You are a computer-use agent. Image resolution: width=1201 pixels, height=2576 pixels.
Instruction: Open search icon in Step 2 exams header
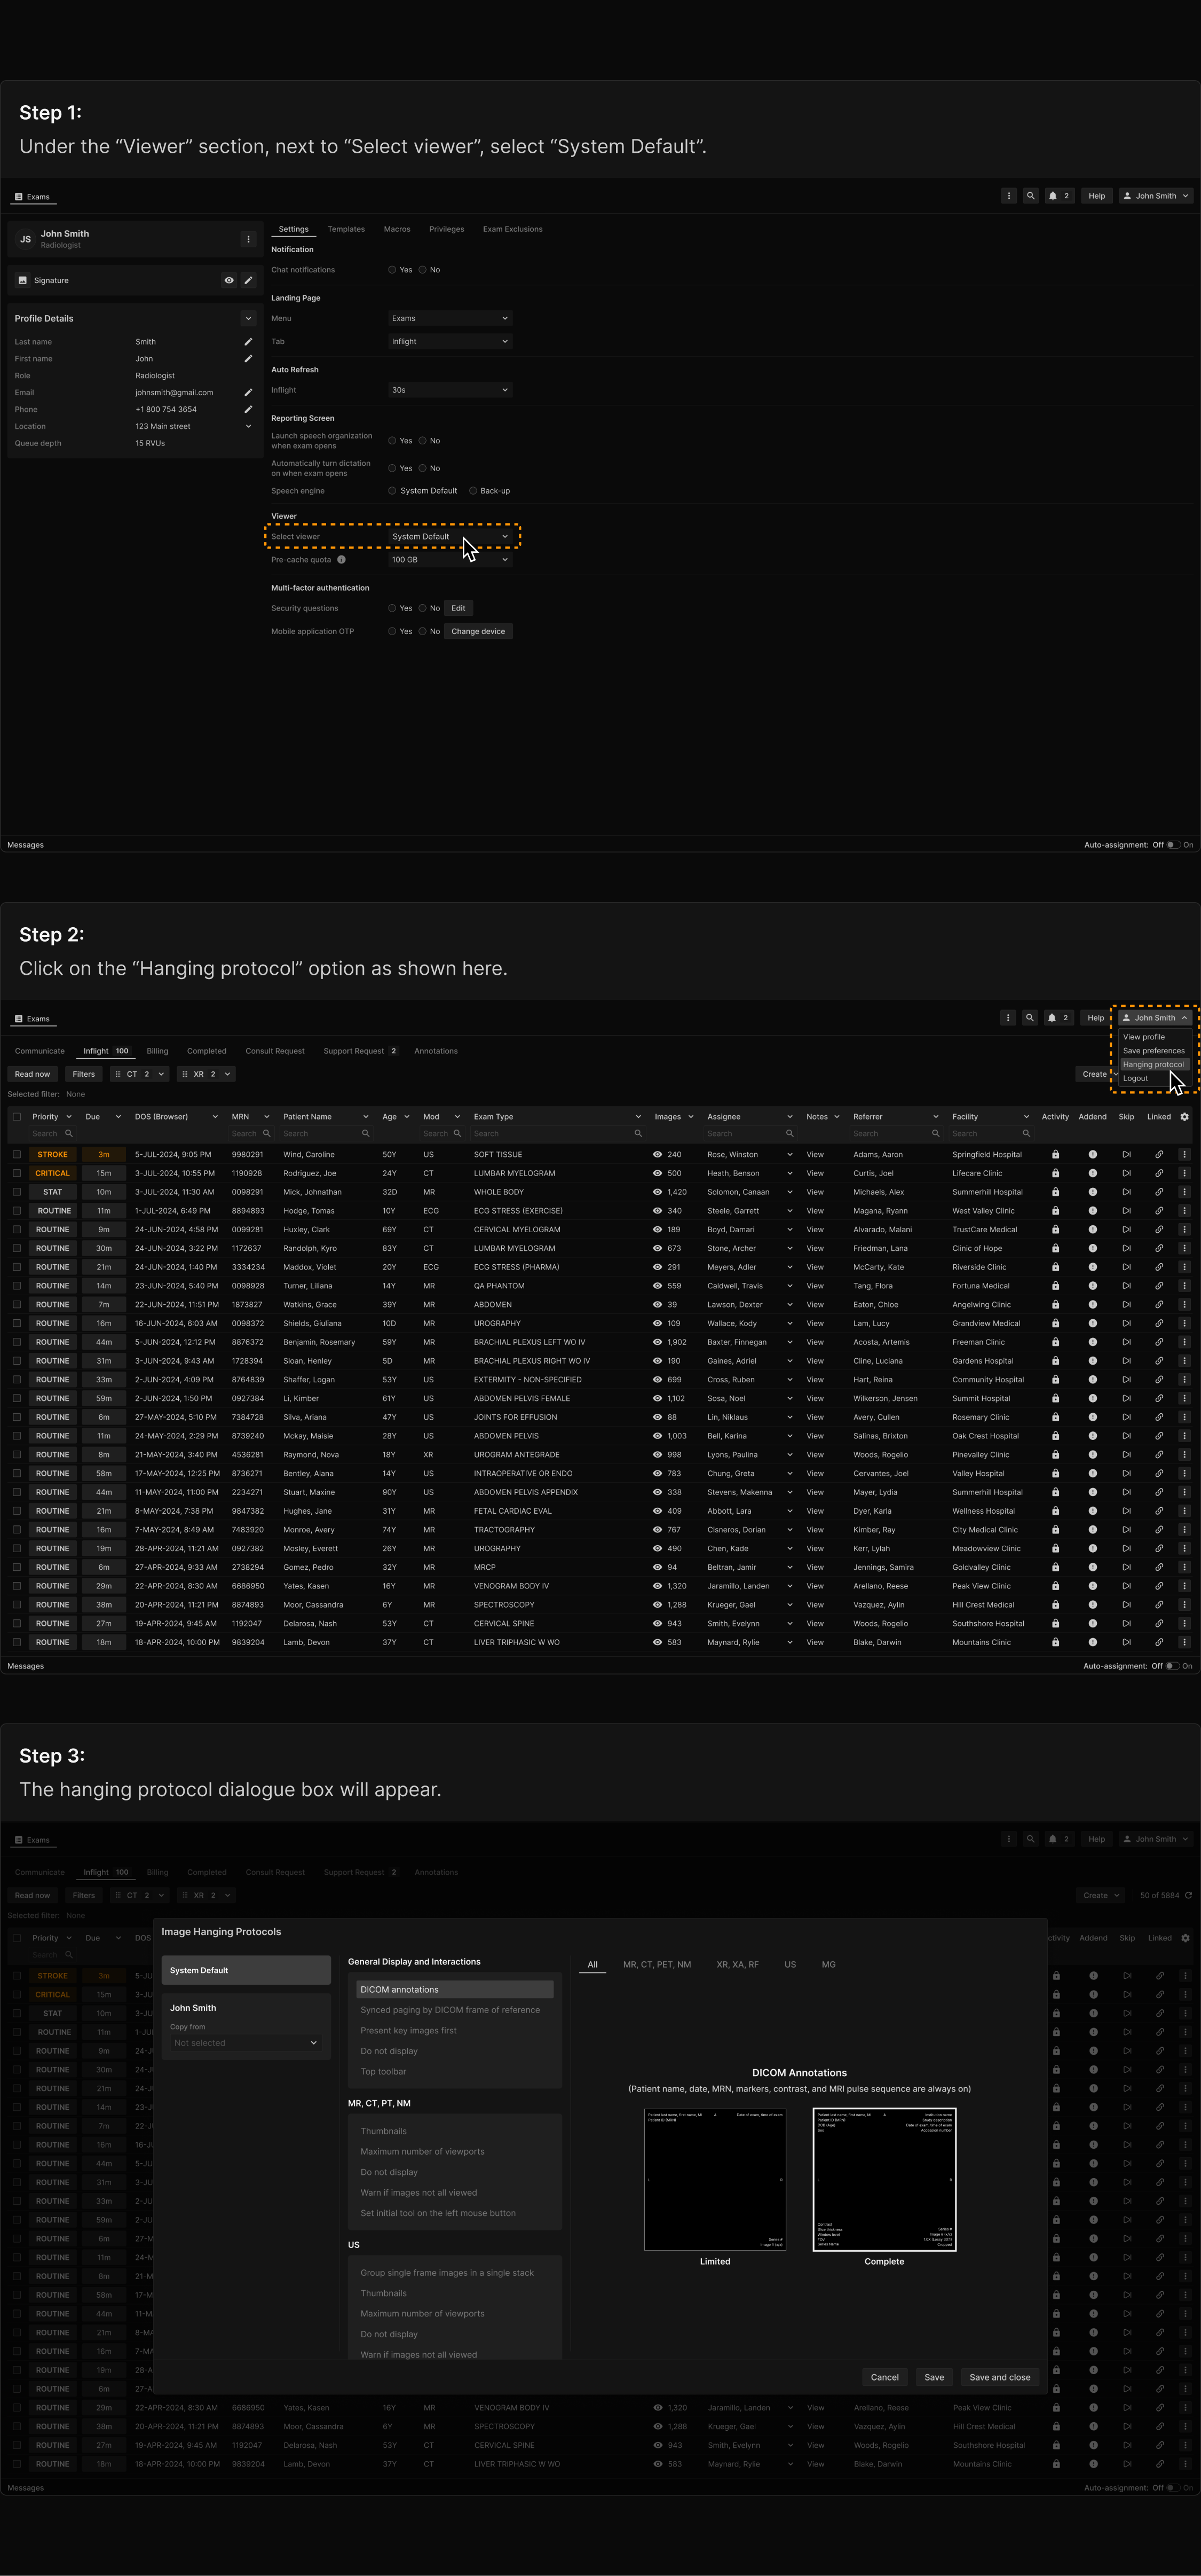click(x=1029, y=1018)
